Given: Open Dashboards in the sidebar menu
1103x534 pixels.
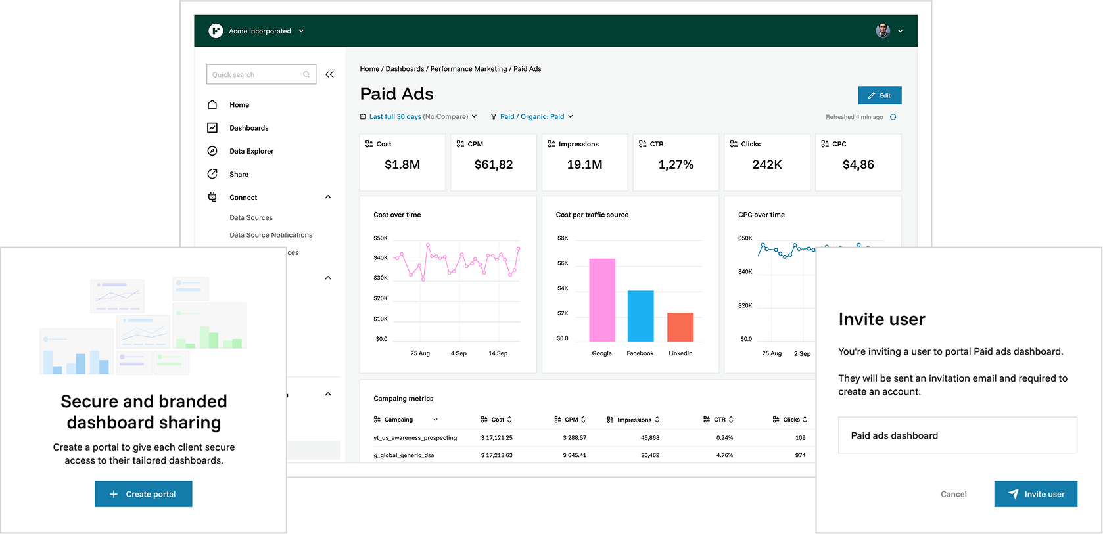Looking at the screenshot, I should [248, 128].
